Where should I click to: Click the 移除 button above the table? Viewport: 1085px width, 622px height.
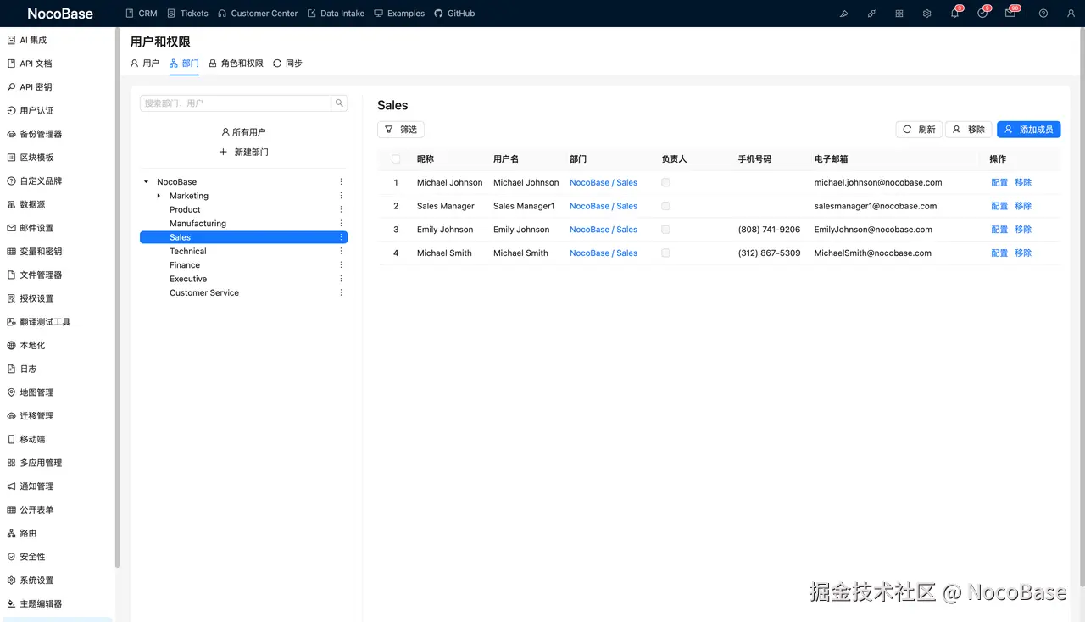[x=969, y=130]
